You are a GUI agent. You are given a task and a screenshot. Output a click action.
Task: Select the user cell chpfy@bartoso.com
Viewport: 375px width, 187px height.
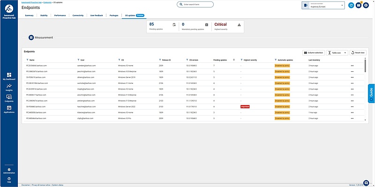click(86, 119)
